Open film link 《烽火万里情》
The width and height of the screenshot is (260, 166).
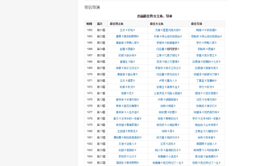(171, 62)
